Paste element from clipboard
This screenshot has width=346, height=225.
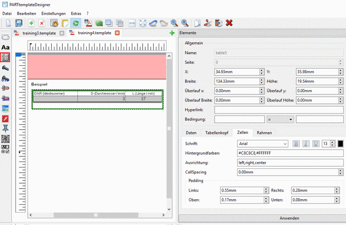point(219,23)
